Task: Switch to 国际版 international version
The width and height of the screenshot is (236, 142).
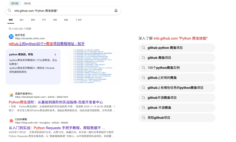Action: [x=28, y=3]
